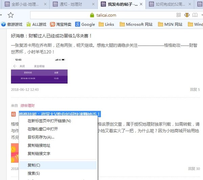The width and height of the screenshot is (203, 180).
Task: Open the Links bookmark folder
Action: pyautogui.click(x=106, y=24)
